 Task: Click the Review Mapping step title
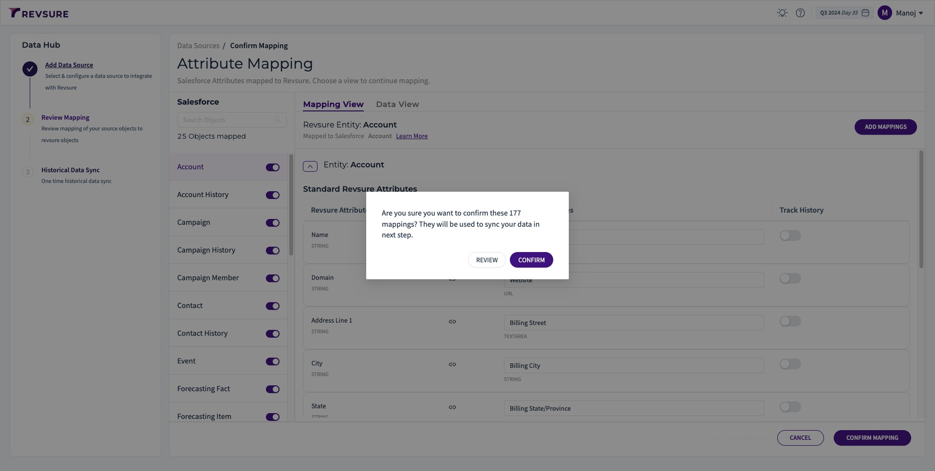[65, 117]
